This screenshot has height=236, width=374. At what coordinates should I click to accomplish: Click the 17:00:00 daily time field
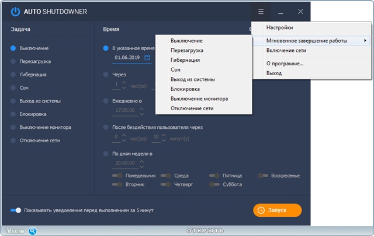tap(125, 110)
